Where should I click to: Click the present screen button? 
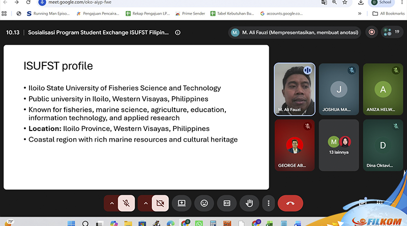point(182,203)
